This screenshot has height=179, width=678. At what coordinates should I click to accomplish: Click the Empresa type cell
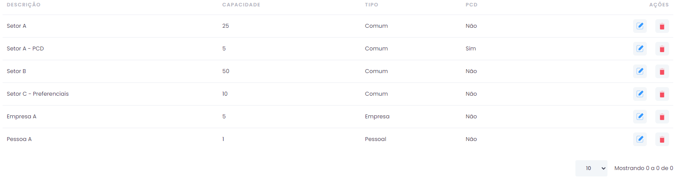pos(377,117)
